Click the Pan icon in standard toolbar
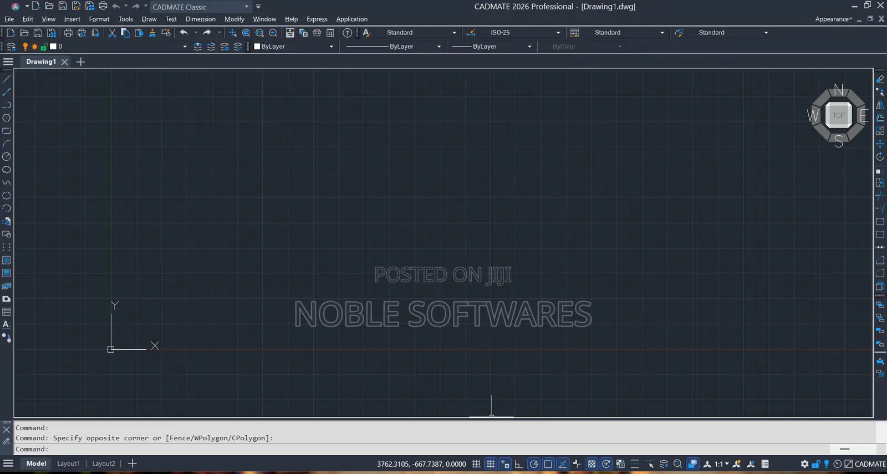The image size is (887, 474). tap(233, 33)
